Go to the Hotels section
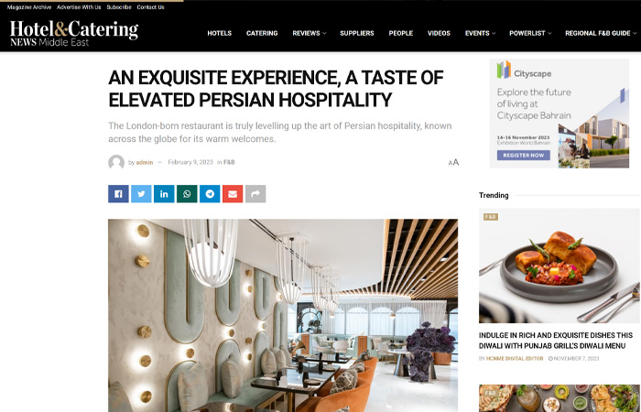641x412 pixels. pos(220,33)
